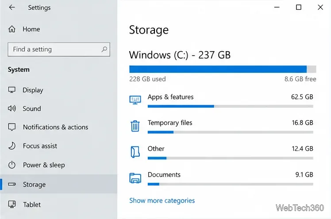This screenshot has width=331, height=219.
Task: Click the 16.8 GB size value
Action: point(302,123)
